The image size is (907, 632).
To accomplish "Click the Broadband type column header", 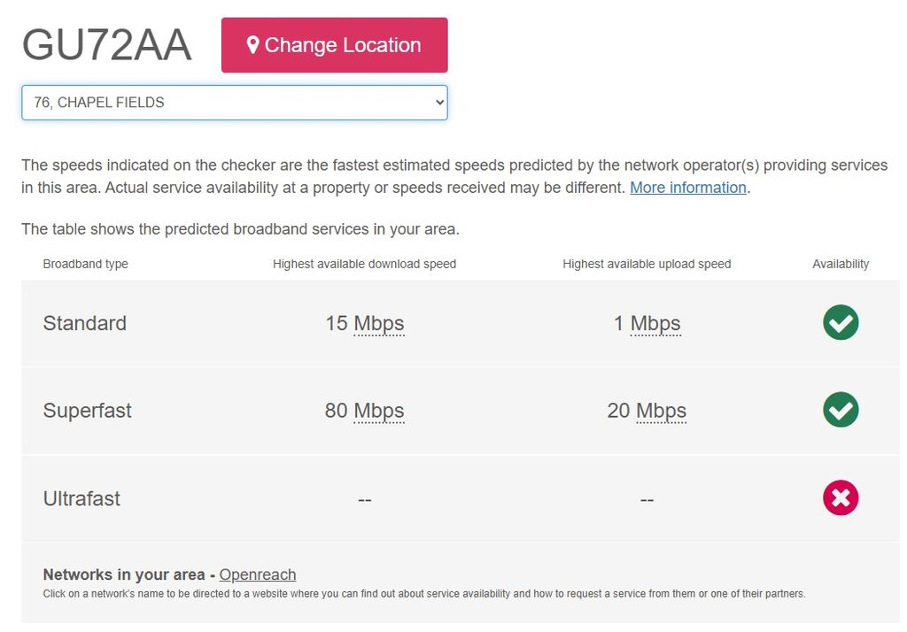I will [x=86, y=264].
